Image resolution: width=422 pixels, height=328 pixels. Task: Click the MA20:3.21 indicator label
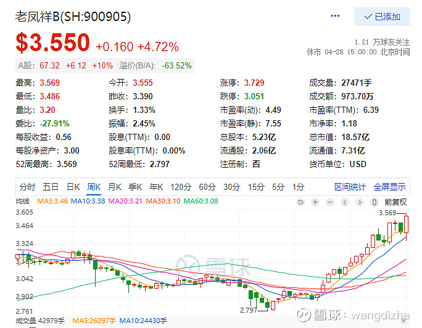tap(125, 201)
